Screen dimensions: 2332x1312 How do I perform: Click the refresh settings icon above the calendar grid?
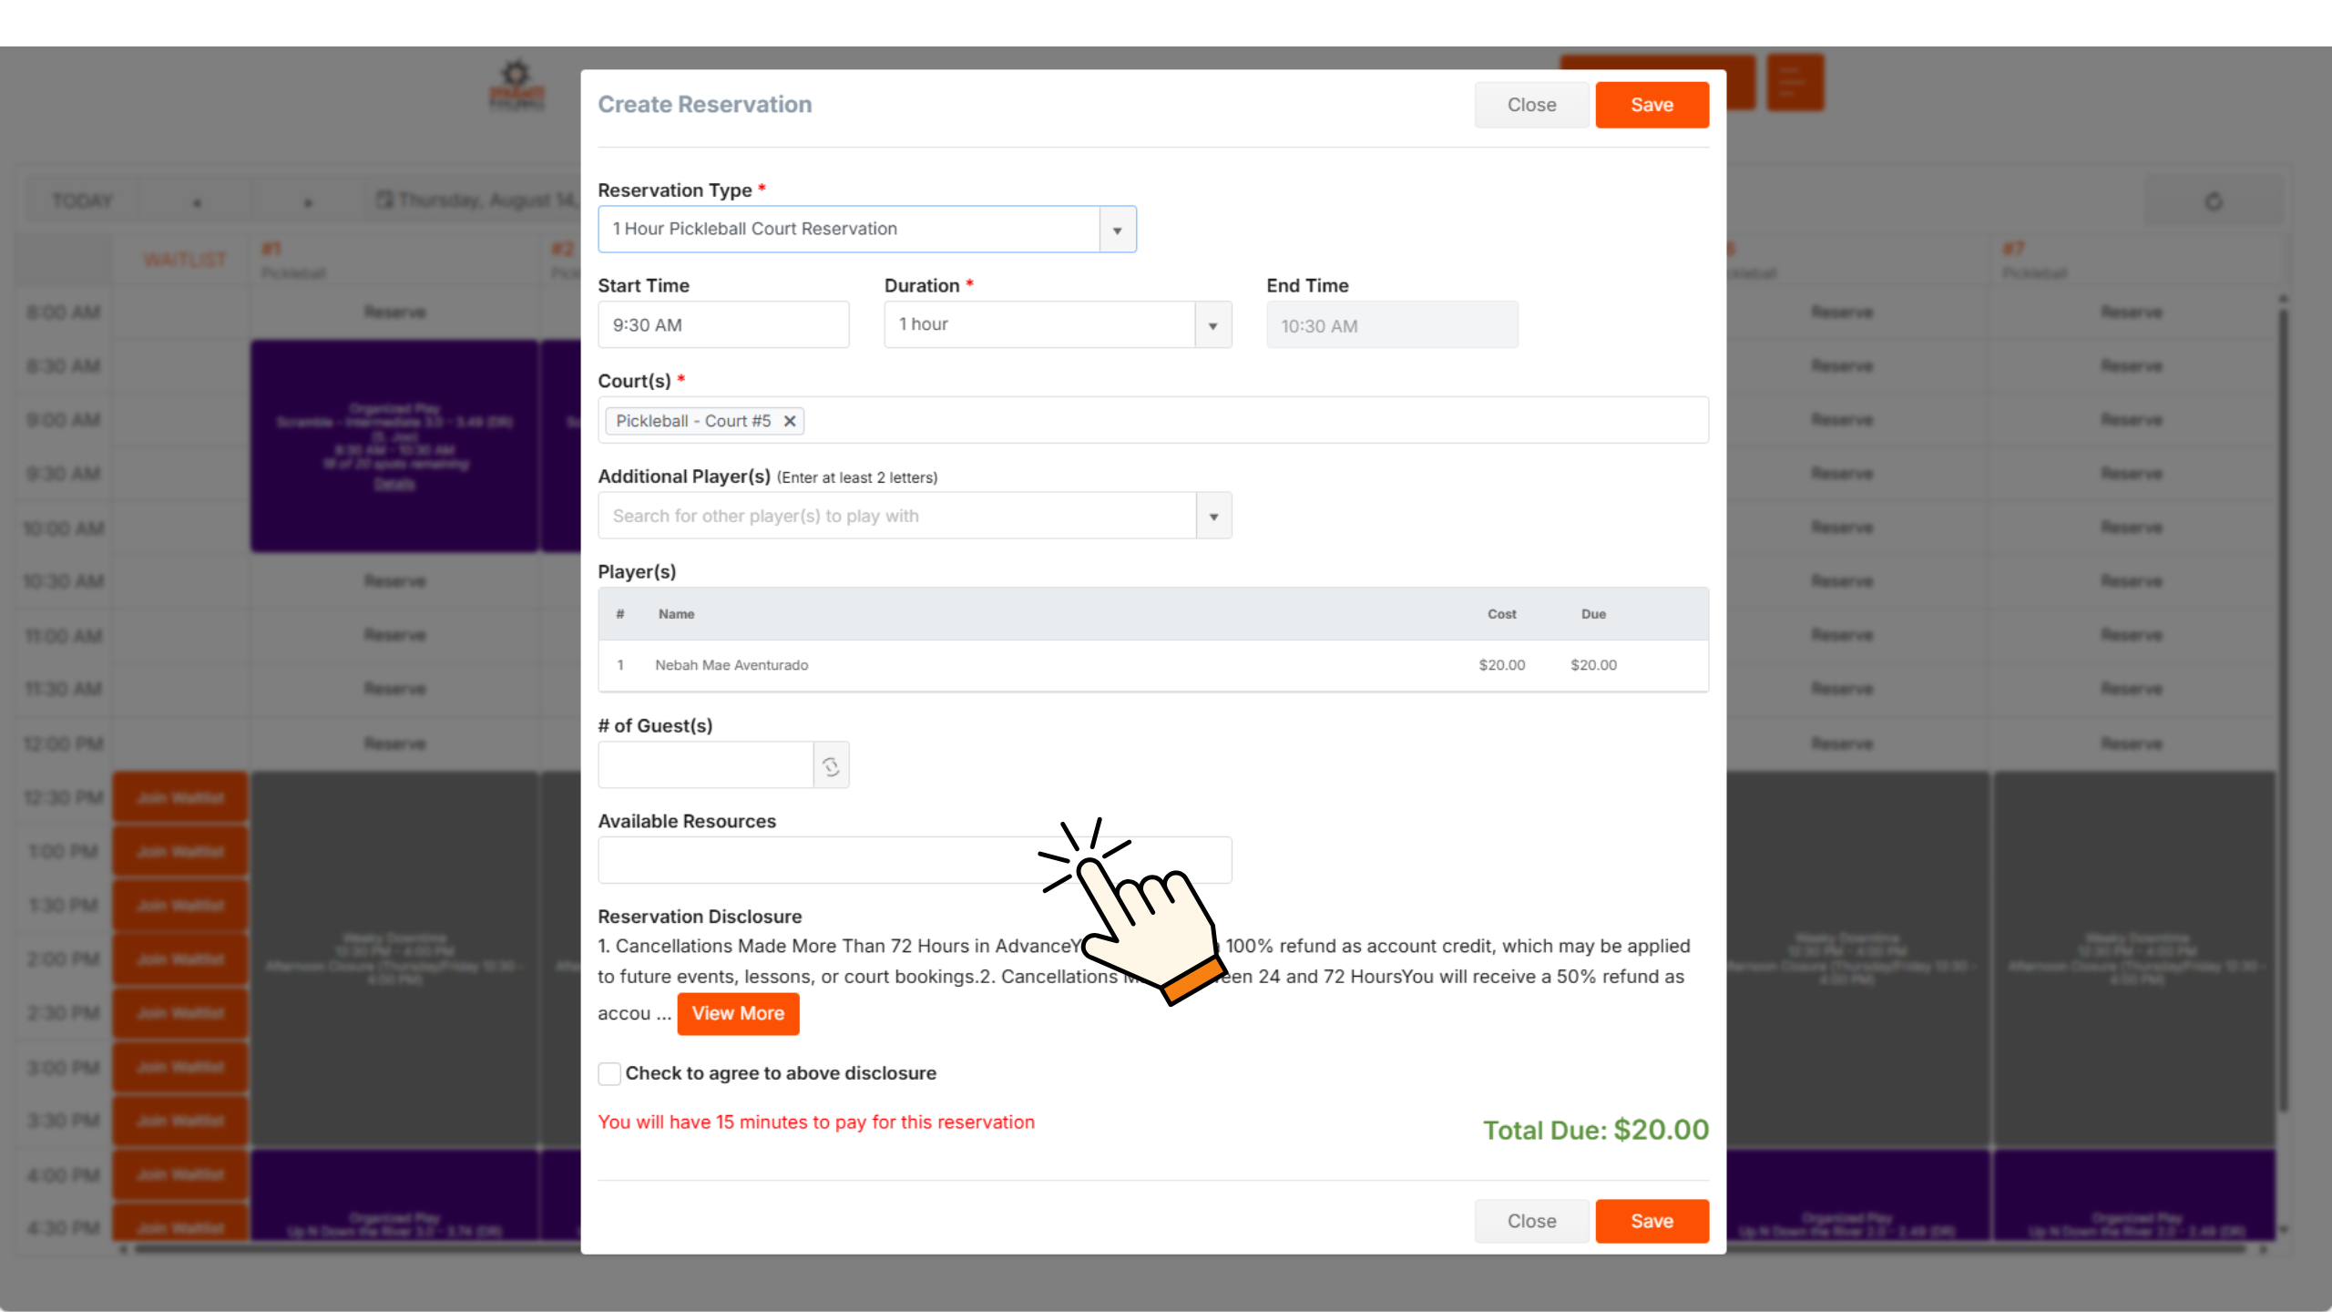point(2214,201)
